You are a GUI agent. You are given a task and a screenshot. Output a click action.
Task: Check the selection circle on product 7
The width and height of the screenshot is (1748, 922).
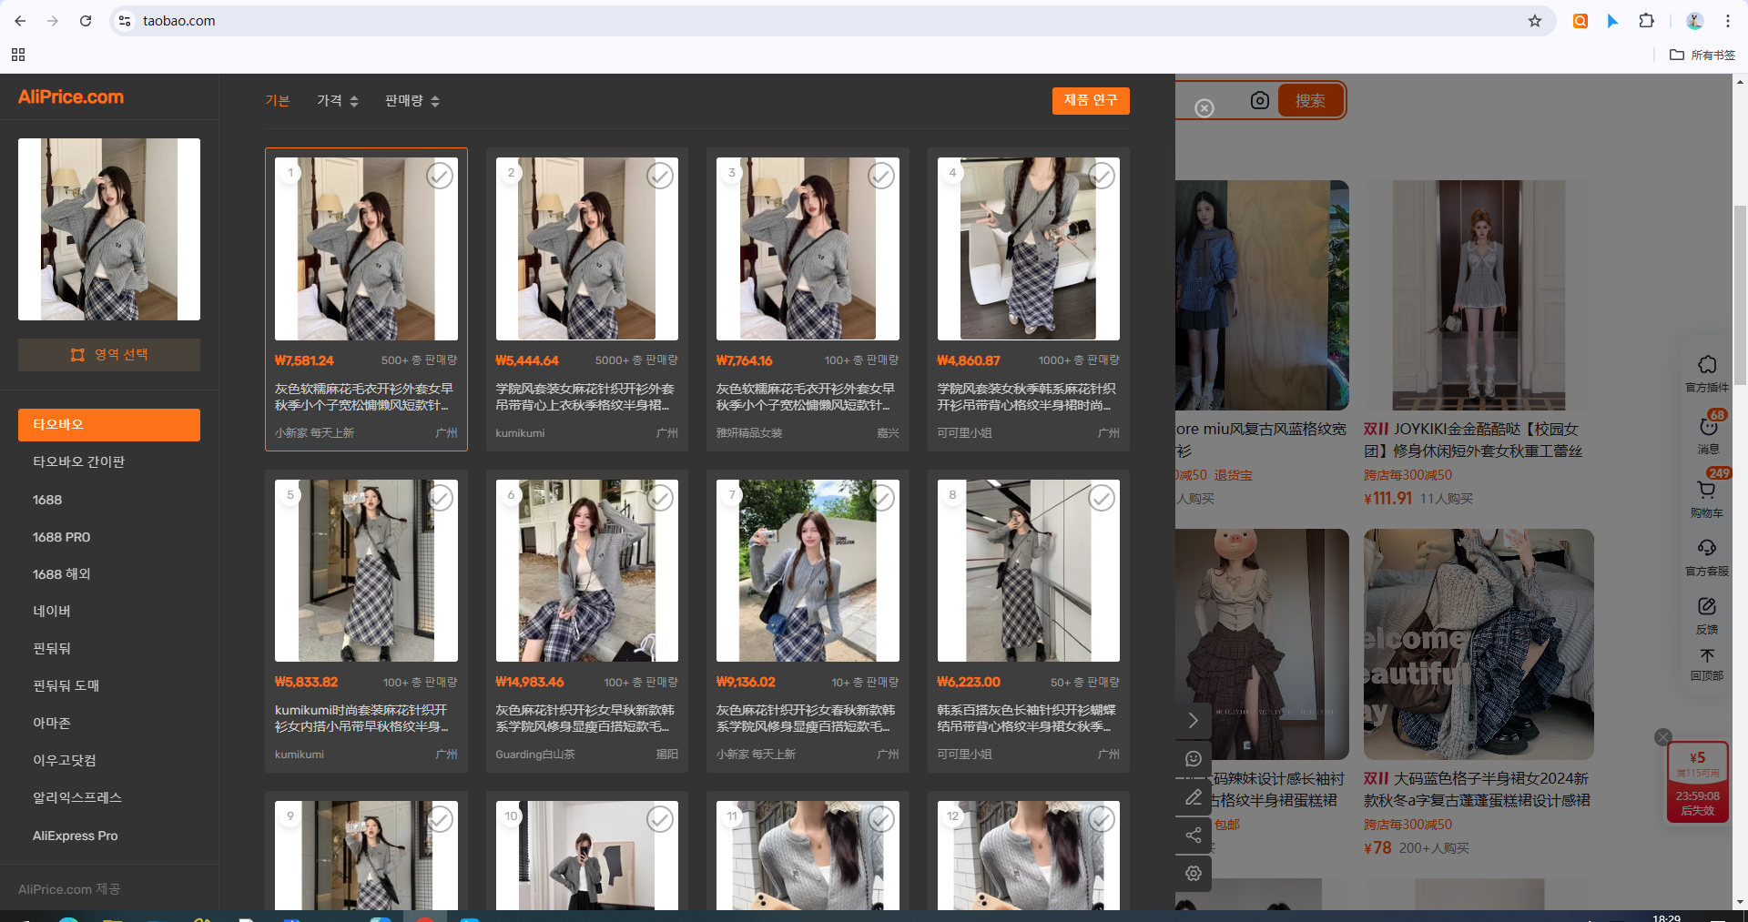click(881, 498)
